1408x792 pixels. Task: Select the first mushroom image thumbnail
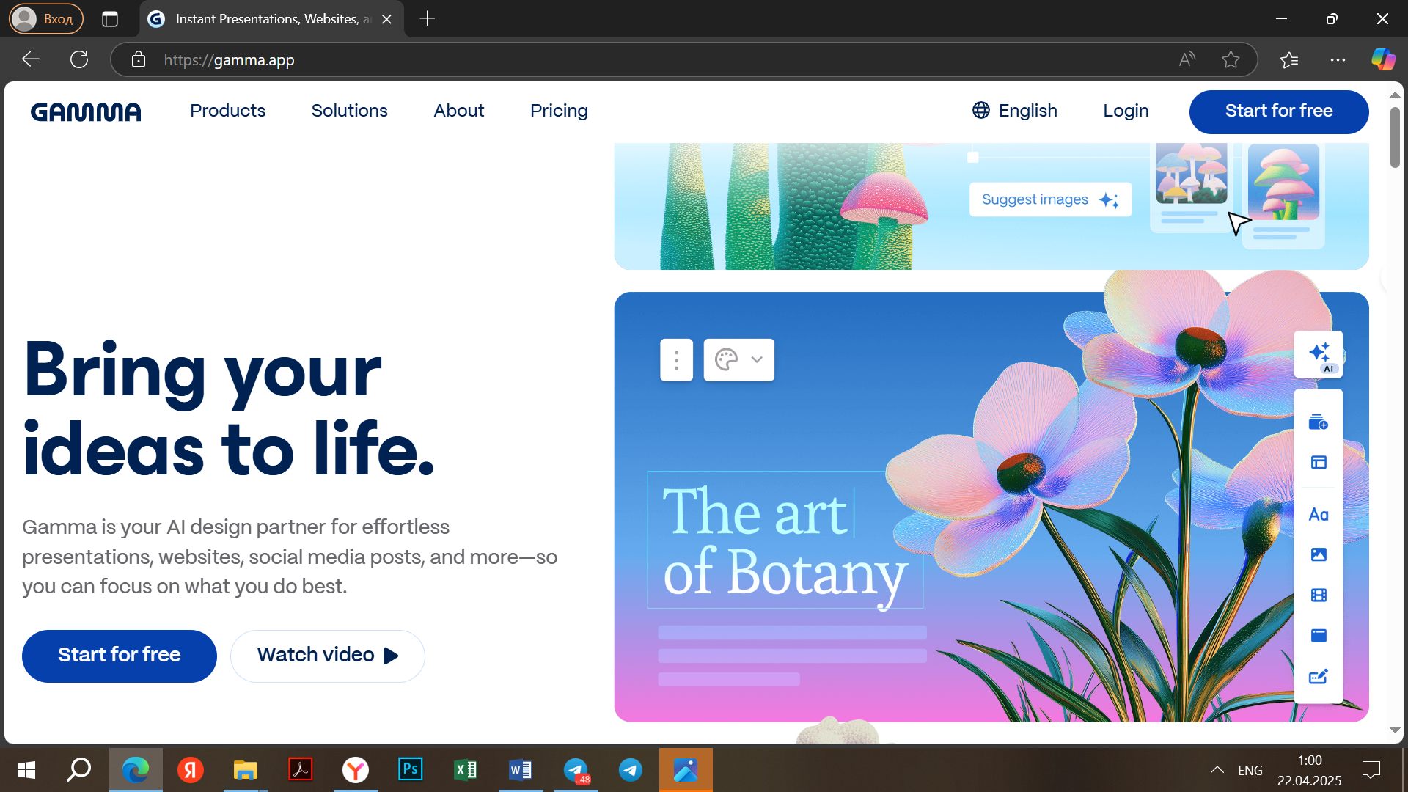(x=1192, y=174)
